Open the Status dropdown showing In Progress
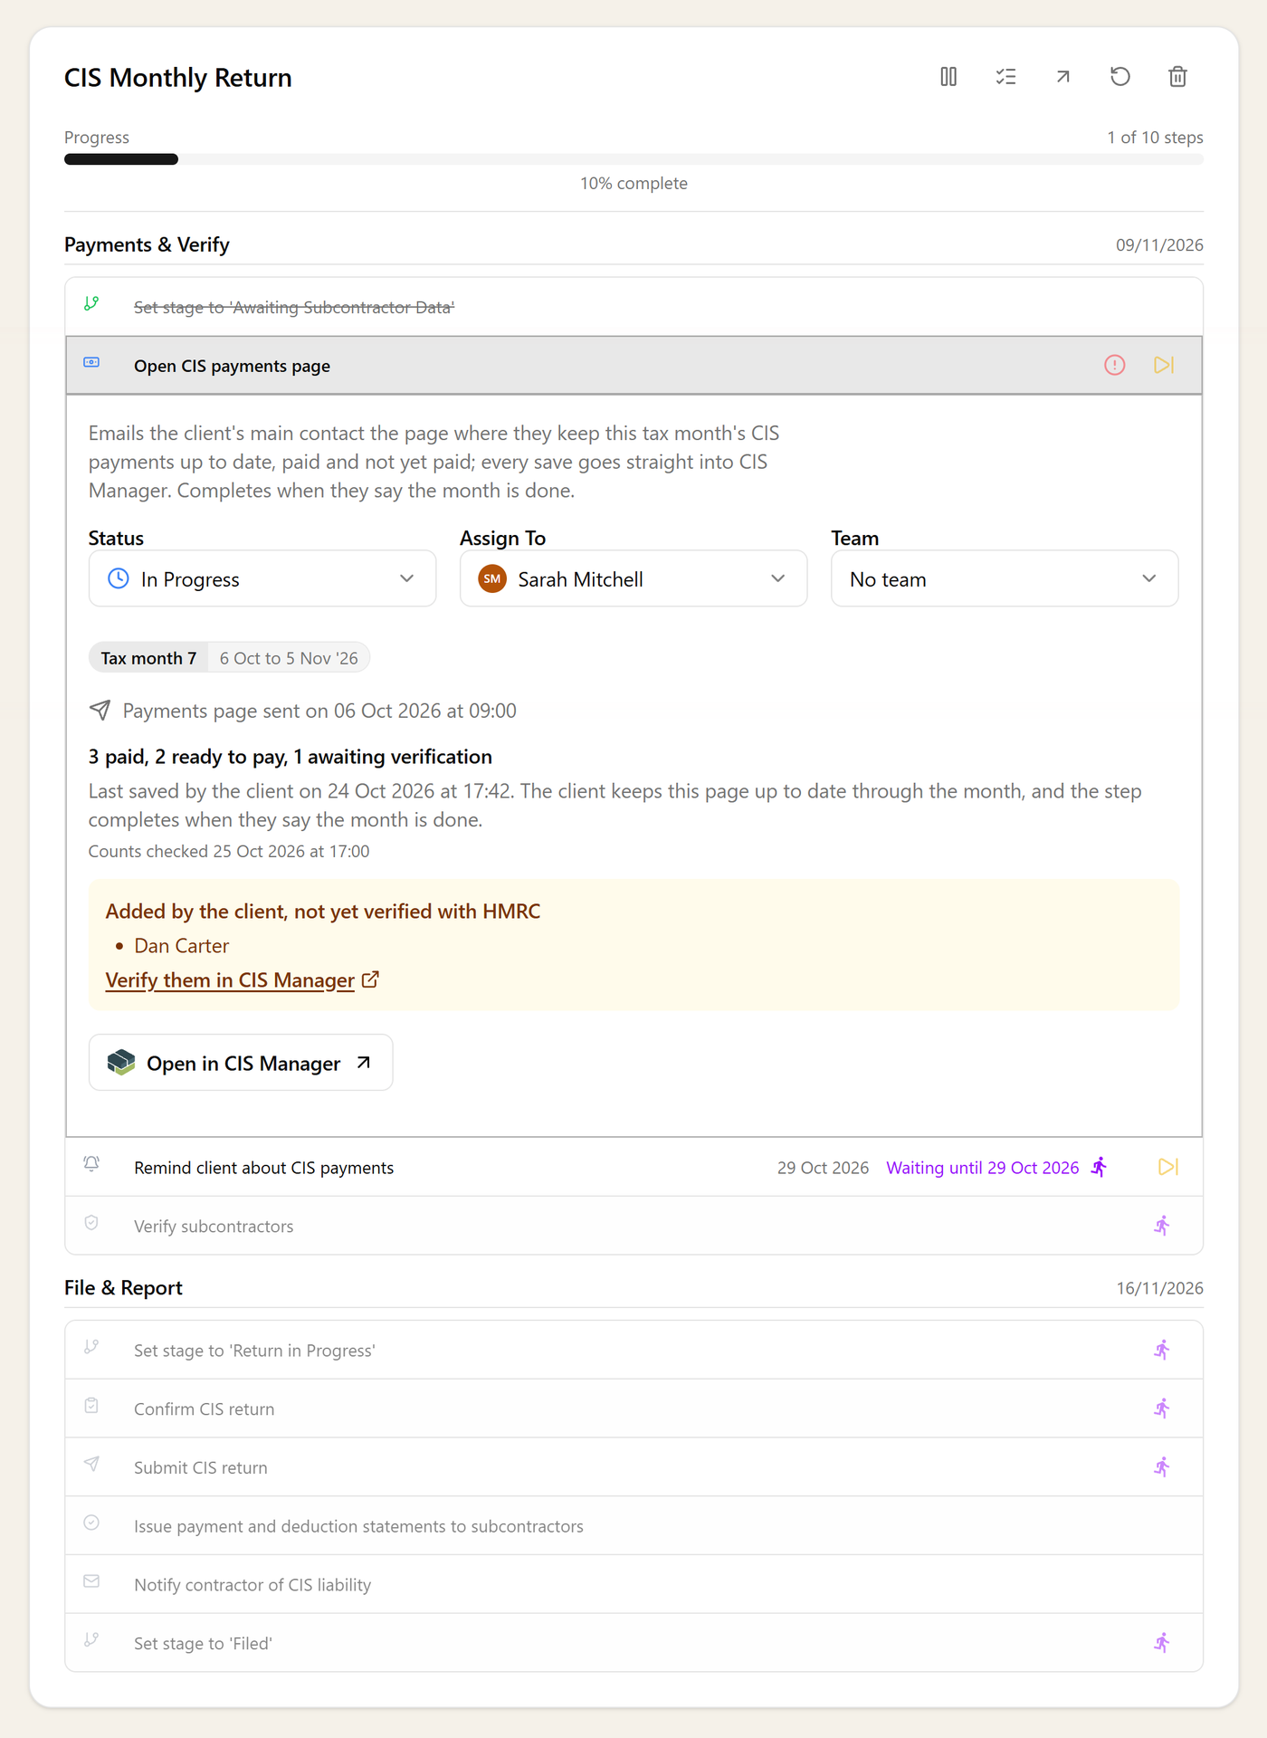 (x=262, y=578)
